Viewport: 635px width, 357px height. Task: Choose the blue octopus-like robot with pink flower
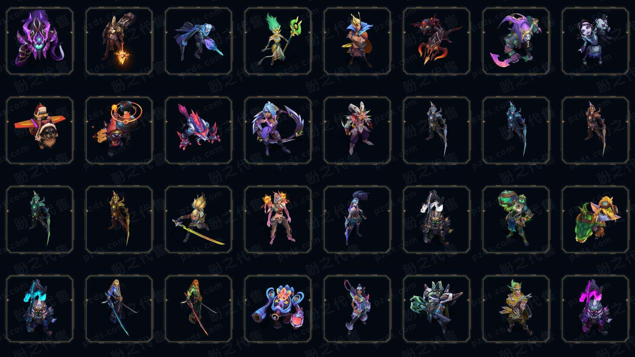[x=278, y=309]
